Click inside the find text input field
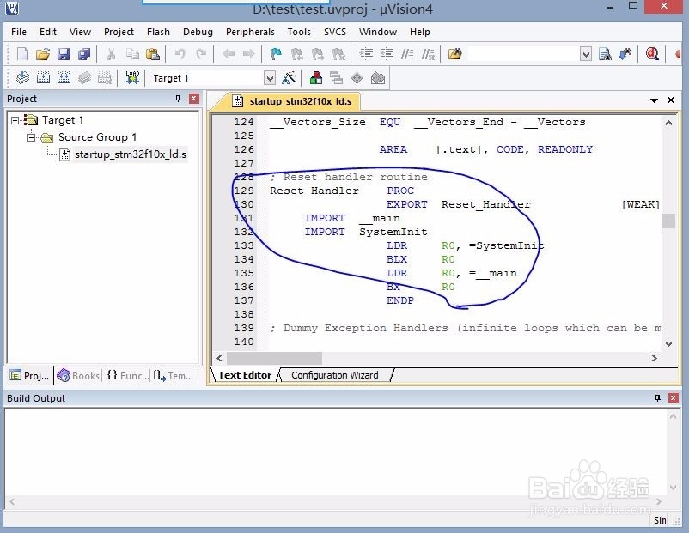The height and width of the screenshot is (533, 689). point(523,54)
